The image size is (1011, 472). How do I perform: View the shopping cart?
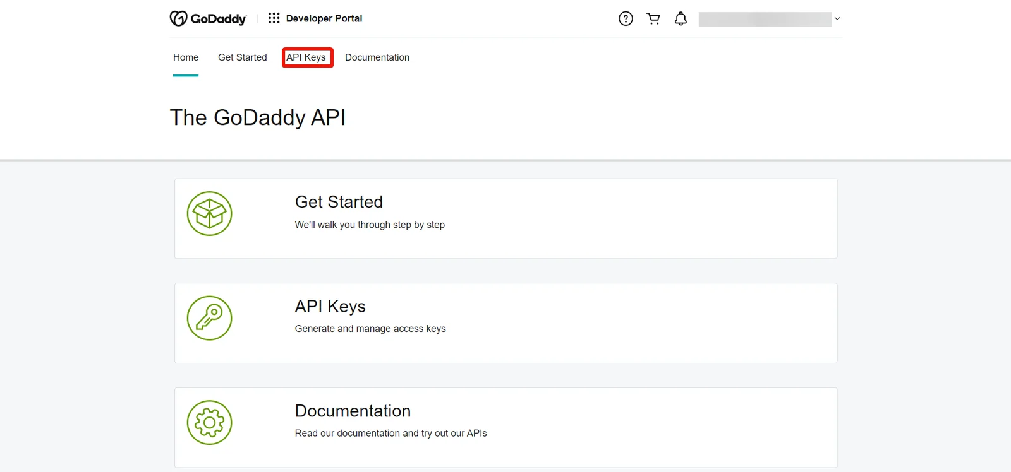653,18
